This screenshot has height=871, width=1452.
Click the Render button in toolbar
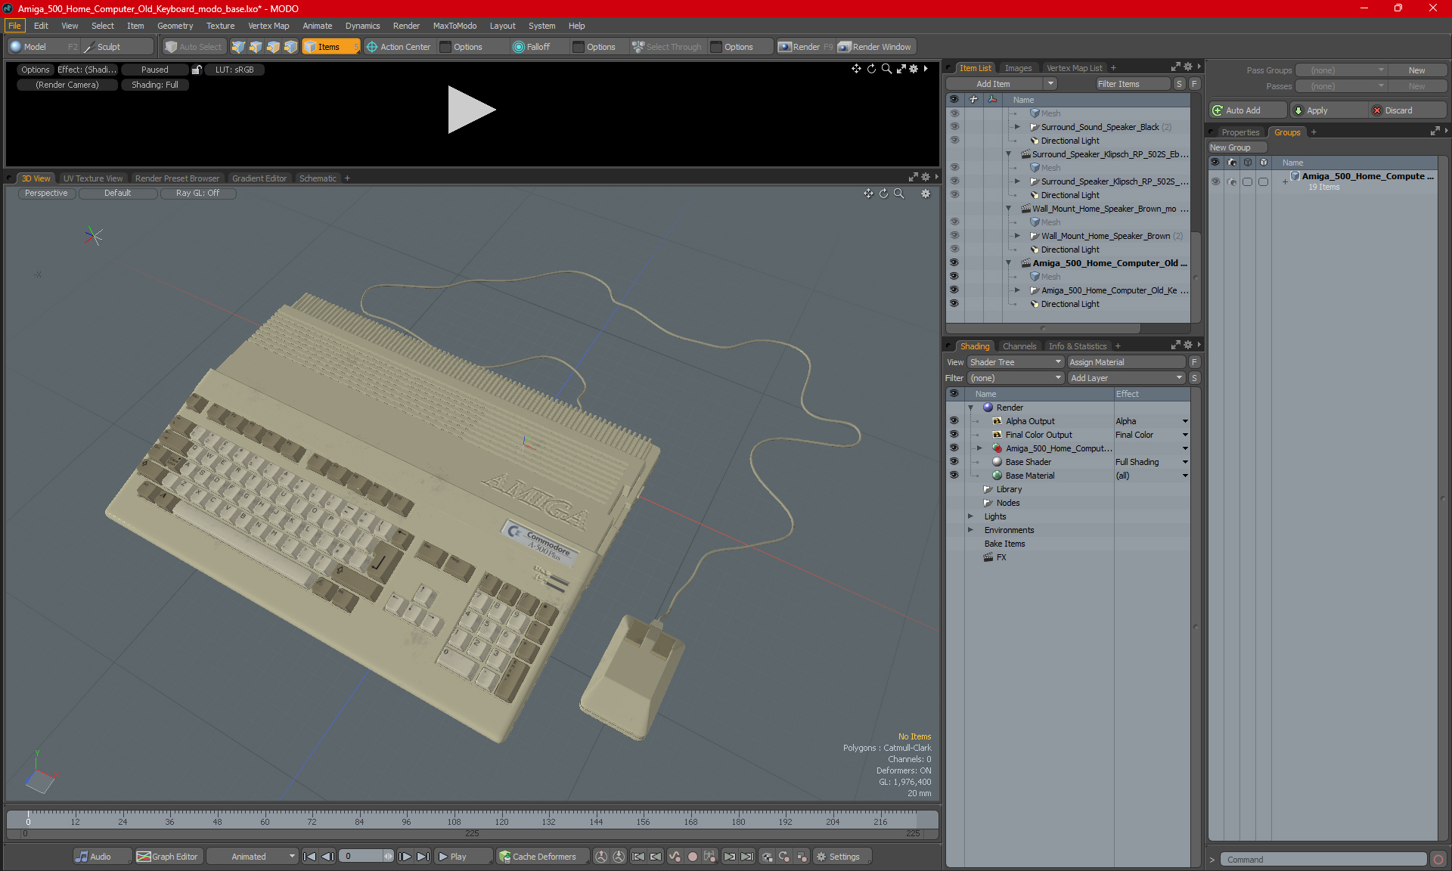point(807,45)
